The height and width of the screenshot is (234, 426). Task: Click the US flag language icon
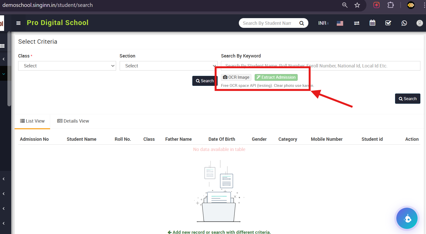340,23
